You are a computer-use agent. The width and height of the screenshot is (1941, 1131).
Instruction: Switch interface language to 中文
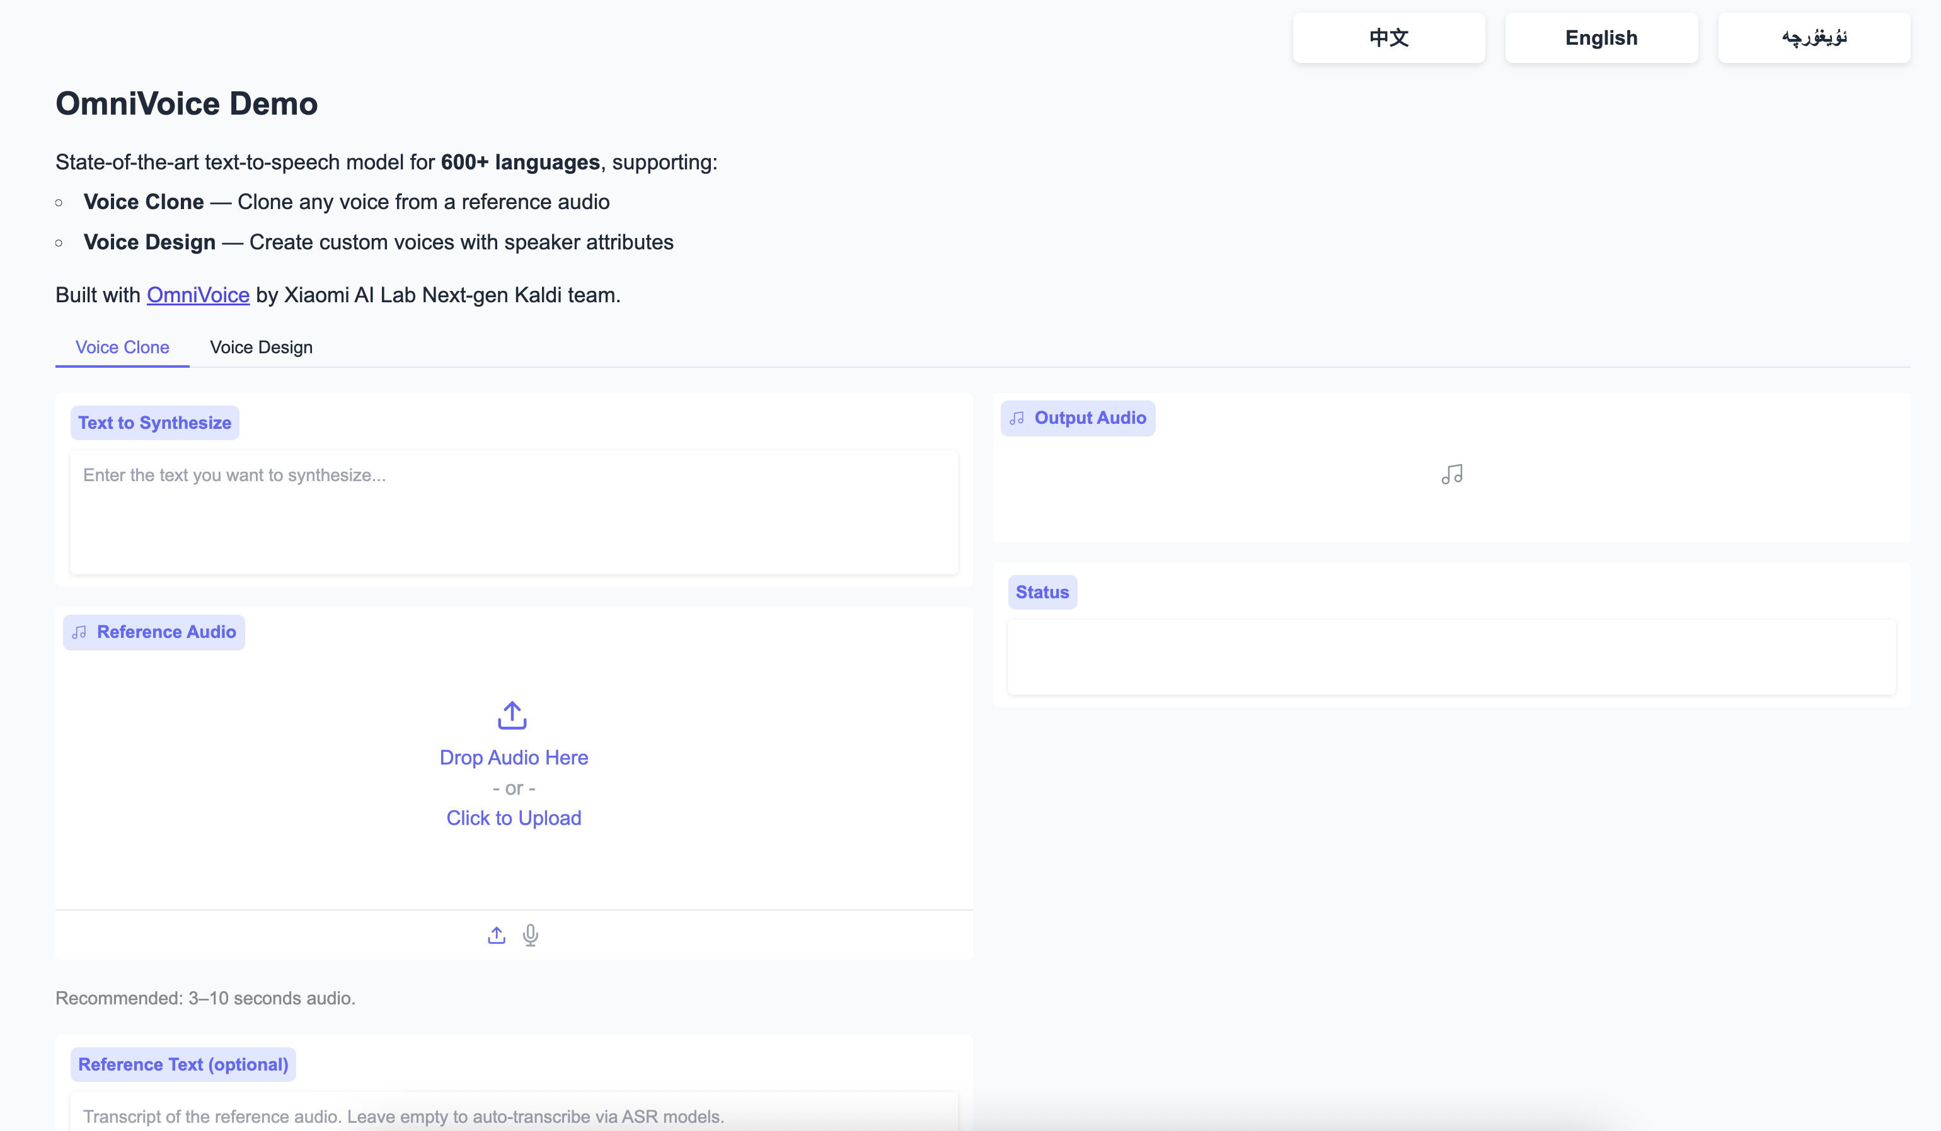click(x=1389, y=38)
